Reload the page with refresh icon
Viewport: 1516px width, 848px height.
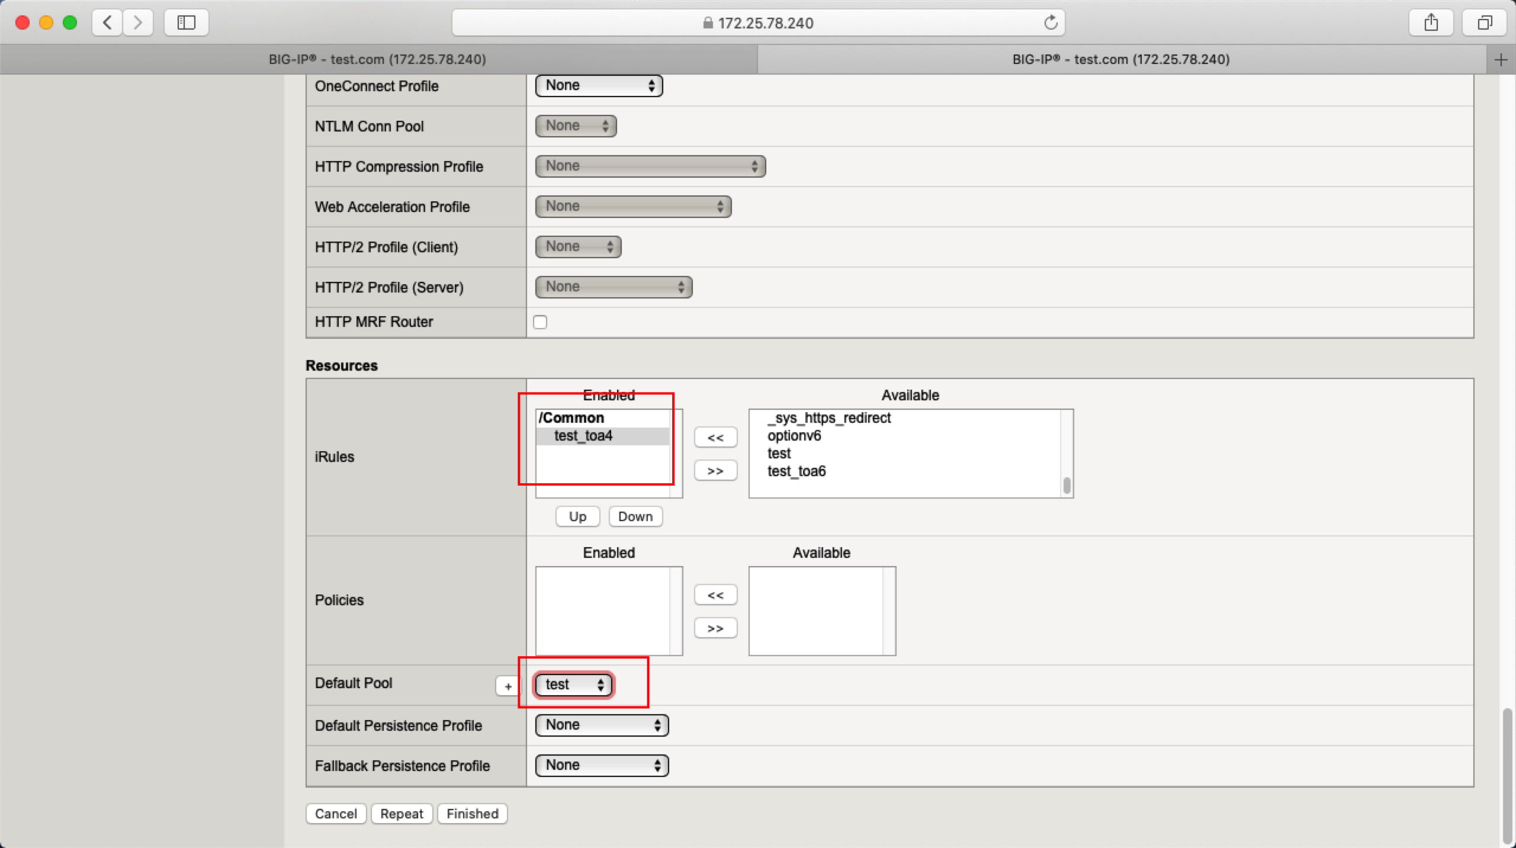[1051, 23]
